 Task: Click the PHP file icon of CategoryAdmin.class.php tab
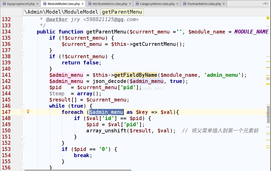[x=137, y=4]
